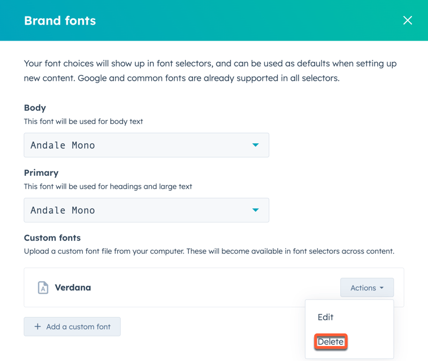Choose Delete from the Actions menu
428x361 pixels.
click(x=331, y=342)
